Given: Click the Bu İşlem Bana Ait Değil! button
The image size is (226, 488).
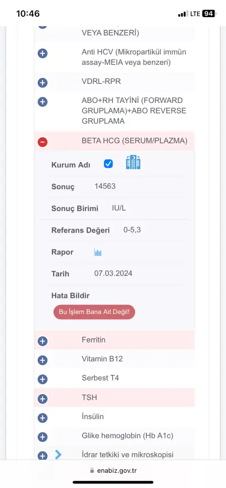Looking at the screenshot, I should point(94,312).
